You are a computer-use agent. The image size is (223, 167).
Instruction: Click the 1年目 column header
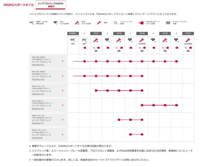coord(96,33)
